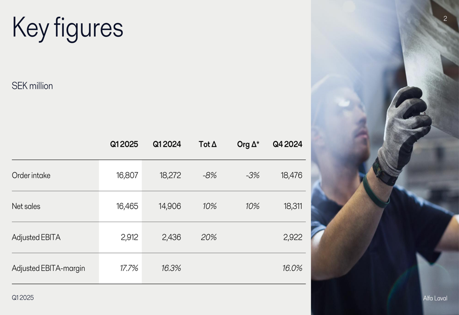
Task: Select the Order intake row label
Action: click(x=31, y=175)
